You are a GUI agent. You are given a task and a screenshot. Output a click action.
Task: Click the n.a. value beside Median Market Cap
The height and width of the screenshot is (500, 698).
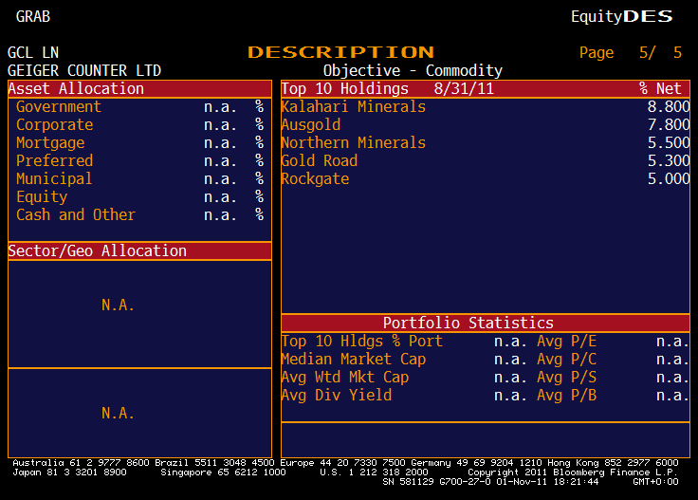click(x=510, y=359)
